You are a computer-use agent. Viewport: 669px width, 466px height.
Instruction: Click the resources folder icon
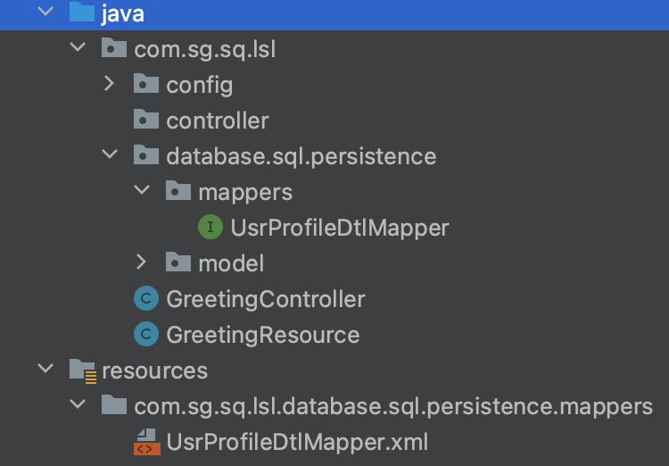point(82,370)
